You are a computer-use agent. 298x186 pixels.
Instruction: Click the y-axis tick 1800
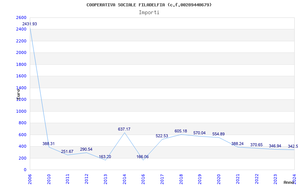[21, 64]
